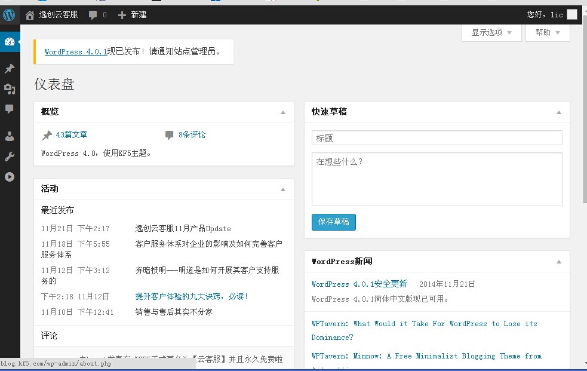Click the 仪表盘 page heading
This screenshot has width=587, height=371.
point(54,84)
